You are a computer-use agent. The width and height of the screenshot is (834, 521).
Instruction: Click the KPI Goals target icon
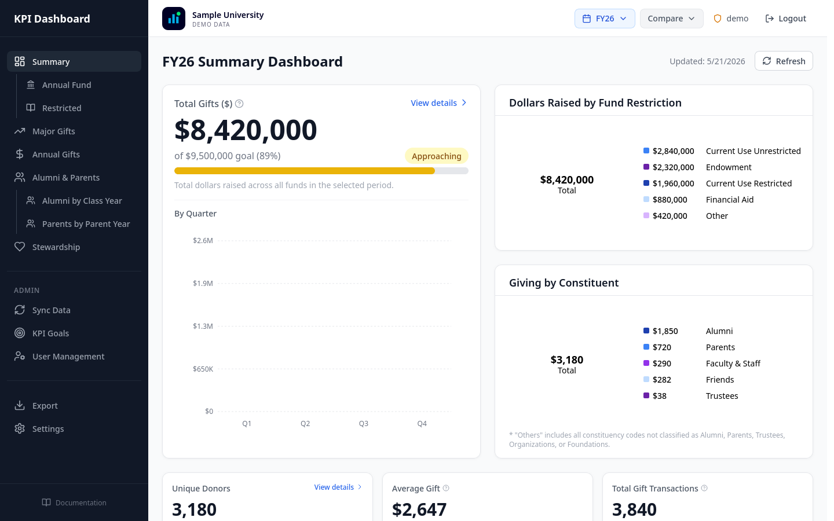pos(20,333)
